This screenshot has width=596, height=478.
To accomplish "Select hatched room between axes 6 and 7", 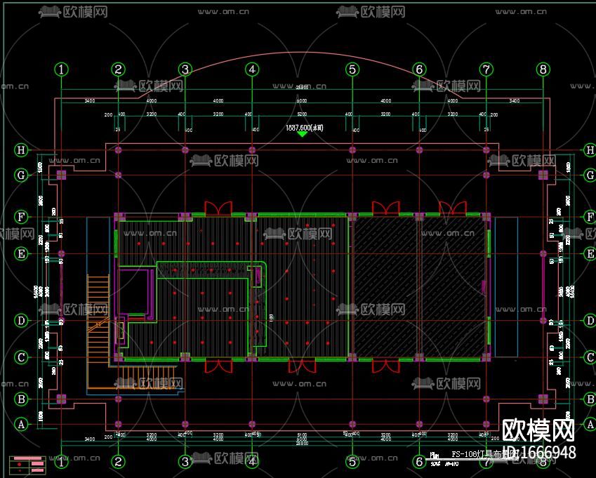I will [453, 287].
